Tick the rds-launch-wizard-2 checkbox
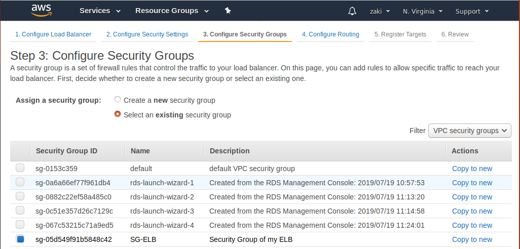The width and height of the screenshot is (520, 249). [20, 196]
